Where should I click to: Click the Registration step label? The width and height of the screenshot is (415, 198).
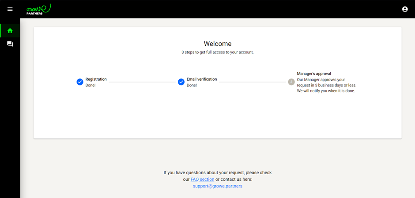pos(96,79)
